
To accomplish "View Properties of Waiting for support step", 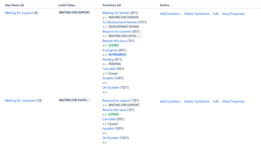I will click(234, 14).
